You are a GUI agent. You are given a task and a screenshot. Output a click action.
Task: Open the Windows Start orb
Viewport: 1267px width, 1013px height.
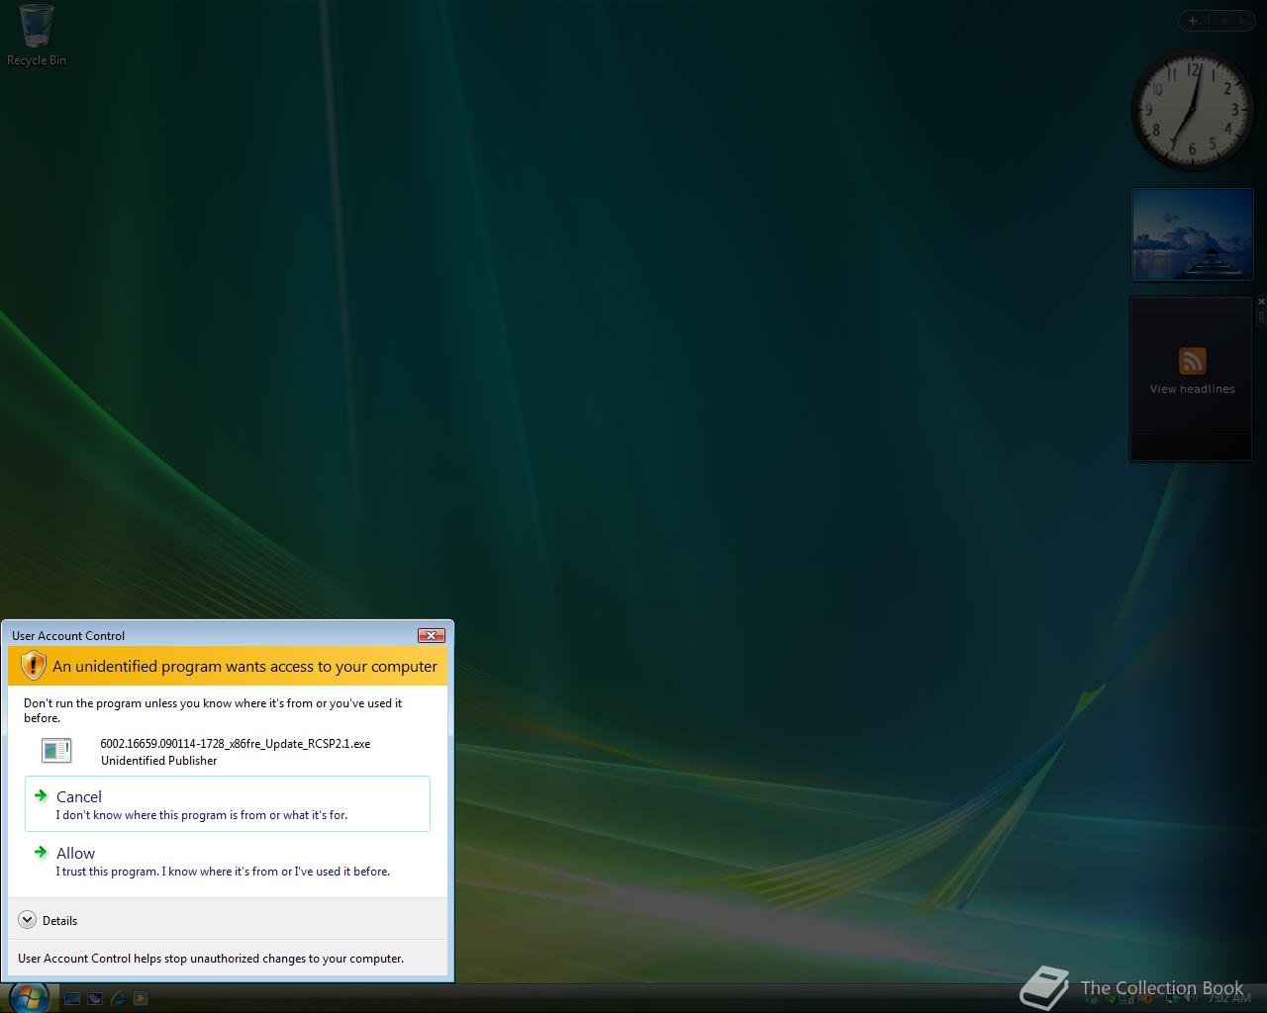(x=28, y=997)
